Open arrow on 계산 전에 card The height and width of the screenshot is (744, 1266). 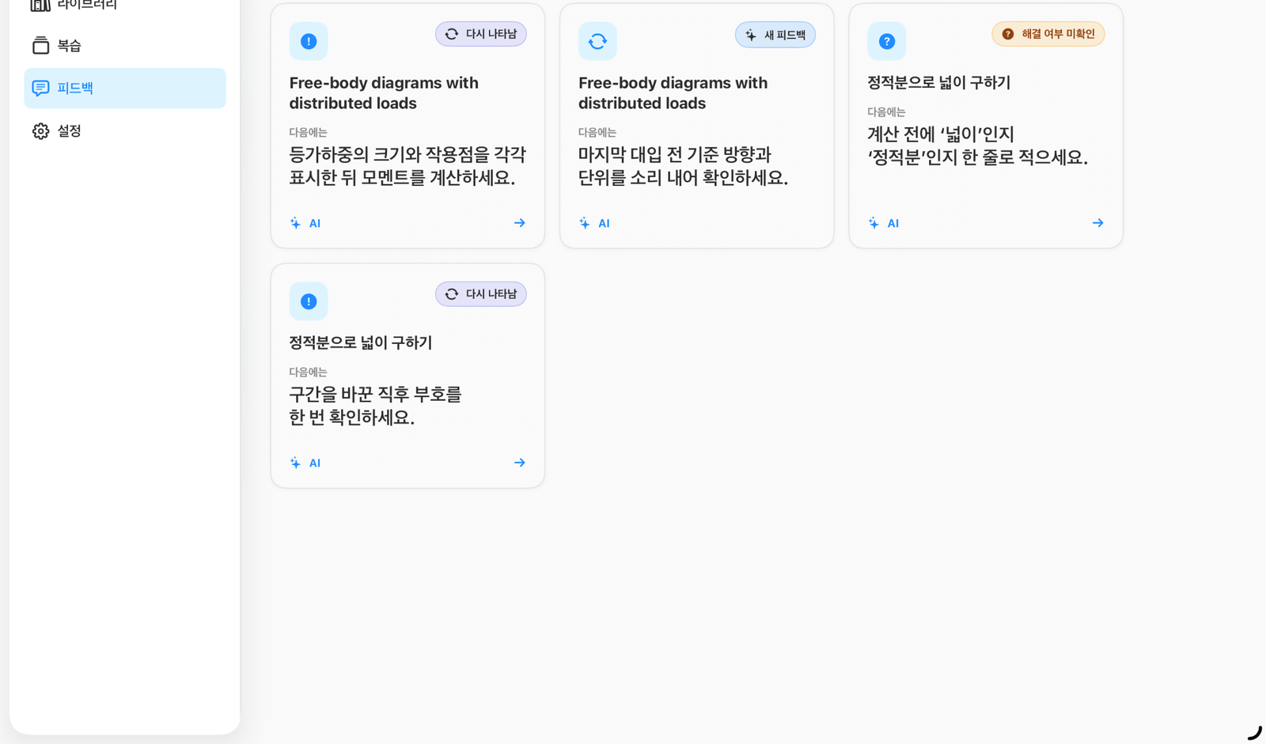point(1097,223)
